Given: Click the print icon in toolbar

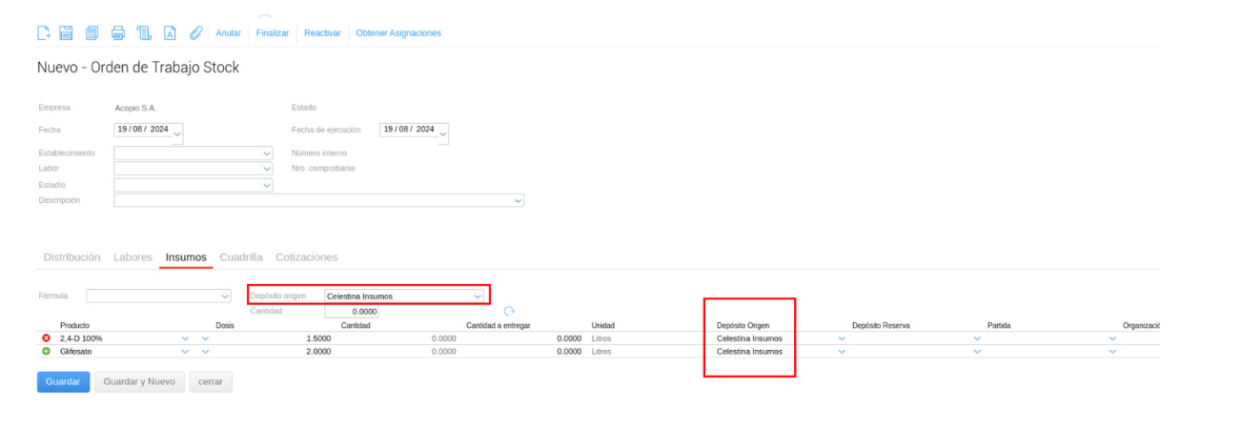Looking at the screenshot, I should (x=118, y=33).
